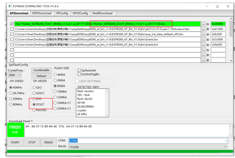Click the user1.1024.new.2.bin path field

coord(108,29)
